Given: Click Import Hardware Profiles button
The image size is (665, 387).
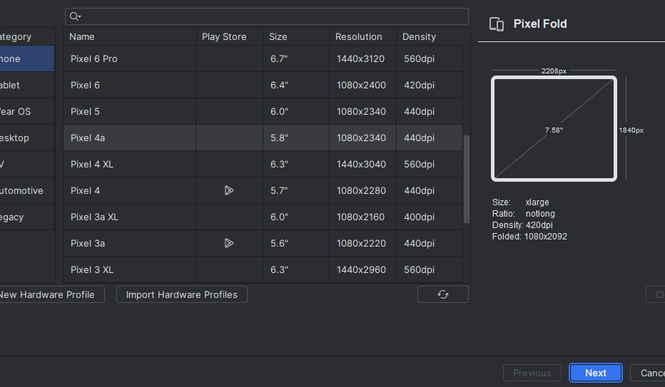Looking at the screenshot, I should click(x=182, y=294).
